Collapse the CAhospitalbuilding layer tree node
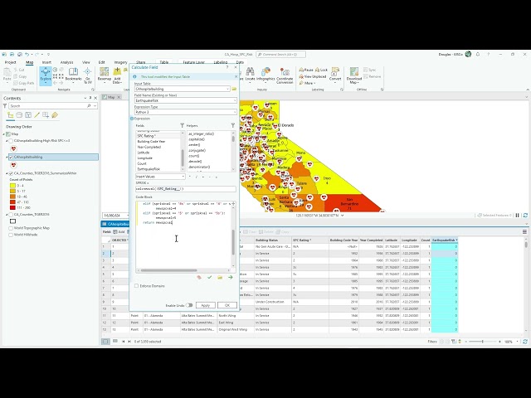This screenshot has width=531, height=398. [7, 157]
